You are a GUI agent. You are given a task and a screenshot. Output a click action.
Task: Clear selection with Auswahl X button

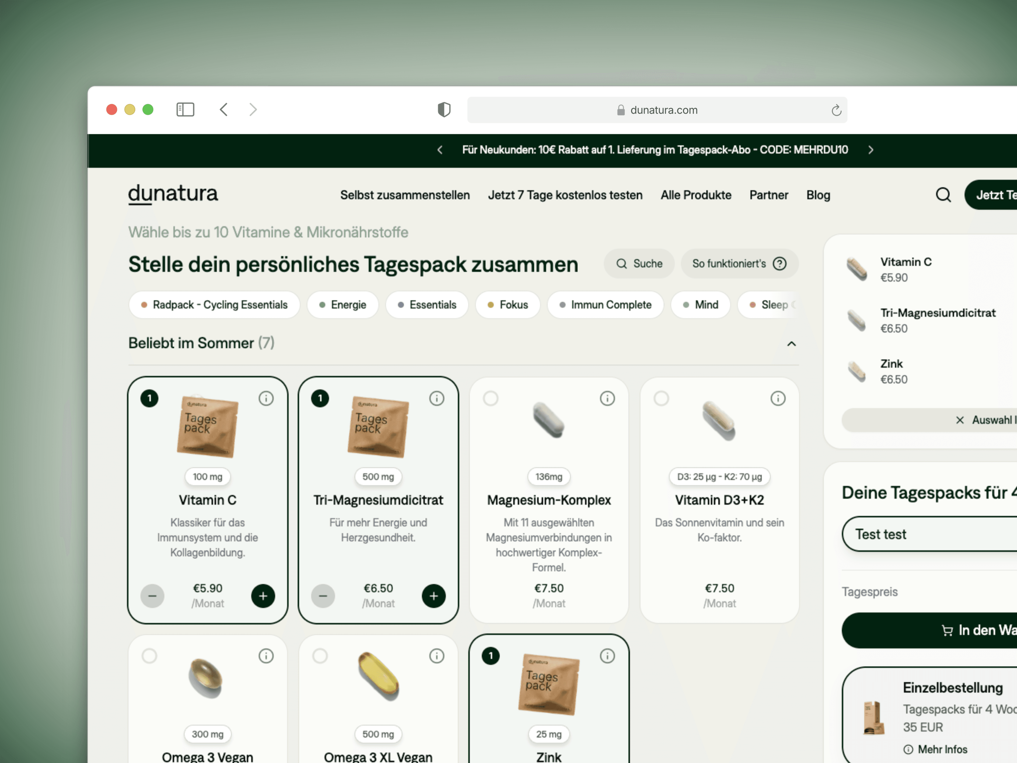click(929, 420)
